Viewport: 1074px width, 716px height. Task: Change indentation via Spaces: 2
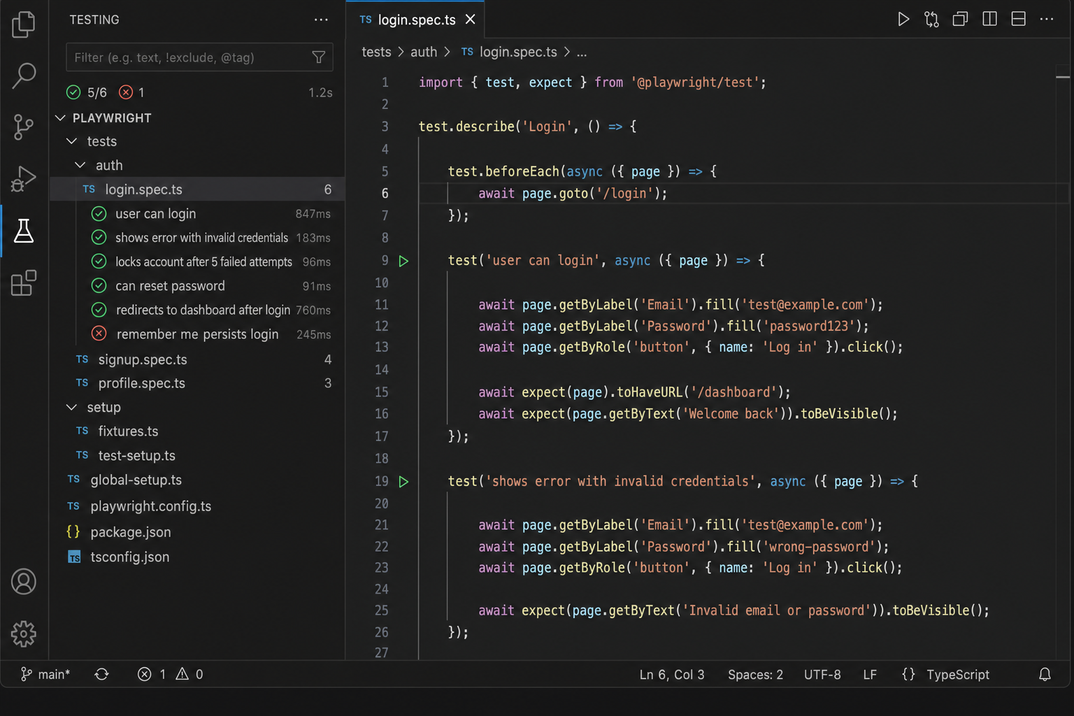[x=755, y=675]
